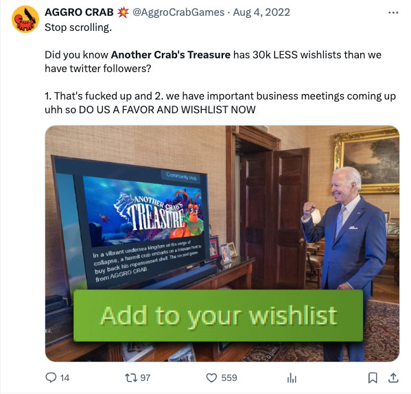Bookmark this tweet
The height and width of the screenshot is (394, 411).
pyautogui.click(x=373, y=378)
